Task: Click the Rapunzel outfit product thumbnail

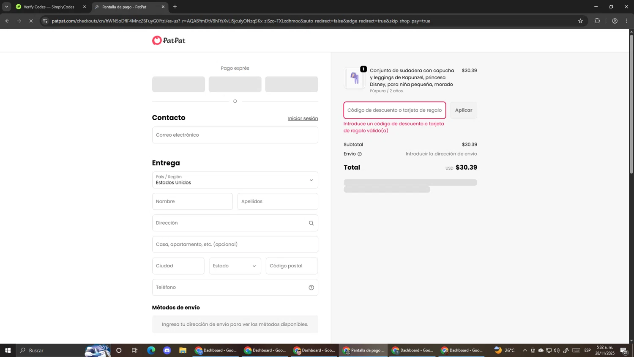Action: [355, 78]
